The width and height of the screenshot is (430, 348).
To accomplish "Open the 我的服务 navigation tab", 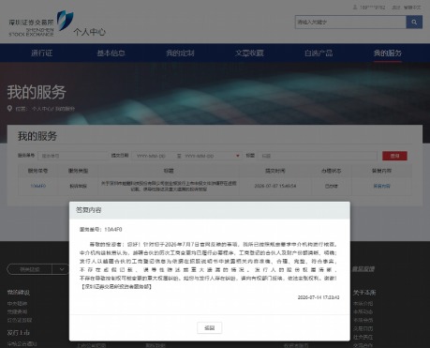I will pos(388,53).
